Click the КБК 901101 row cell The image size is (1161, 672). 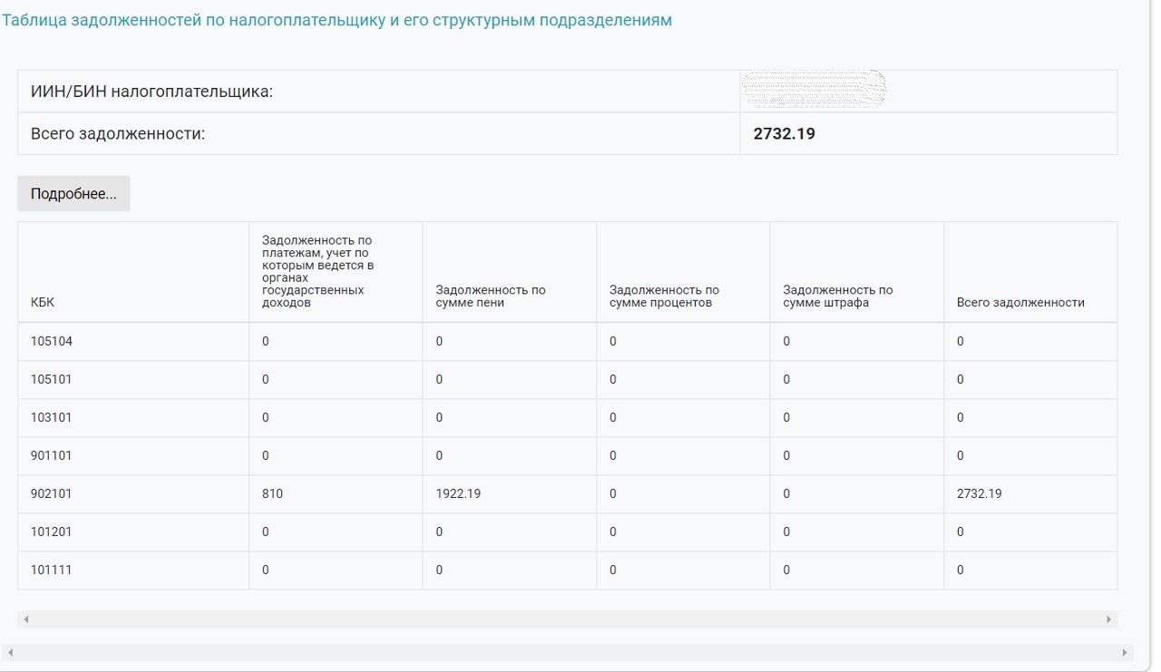[52, 456]
